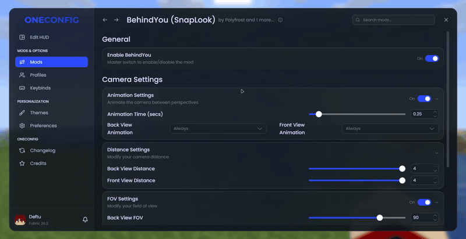The width and height of the screenshot is (466, 239).
Task: Open Back View Animation dropdown
Action: pyautogui.click(x=218, y=129)
